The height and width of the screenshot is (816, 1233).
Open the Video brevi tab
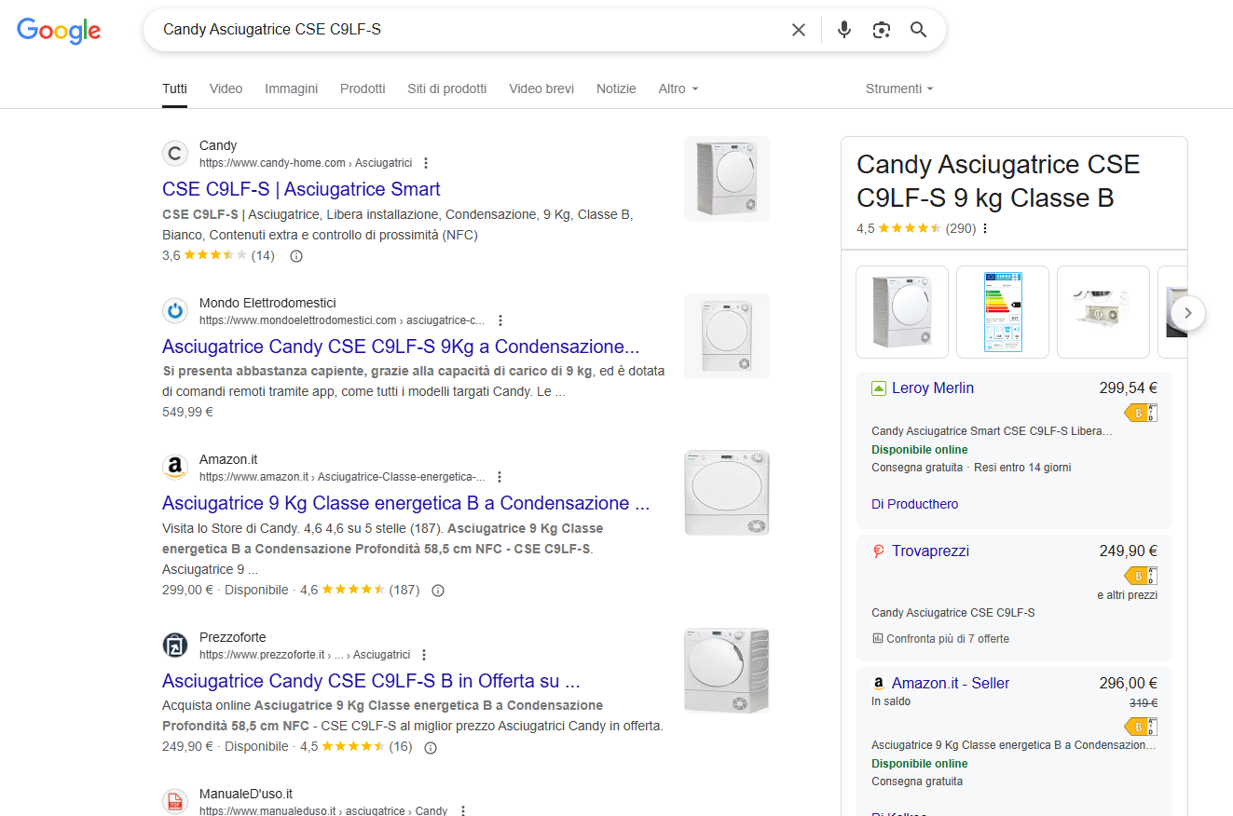point(541,88)
